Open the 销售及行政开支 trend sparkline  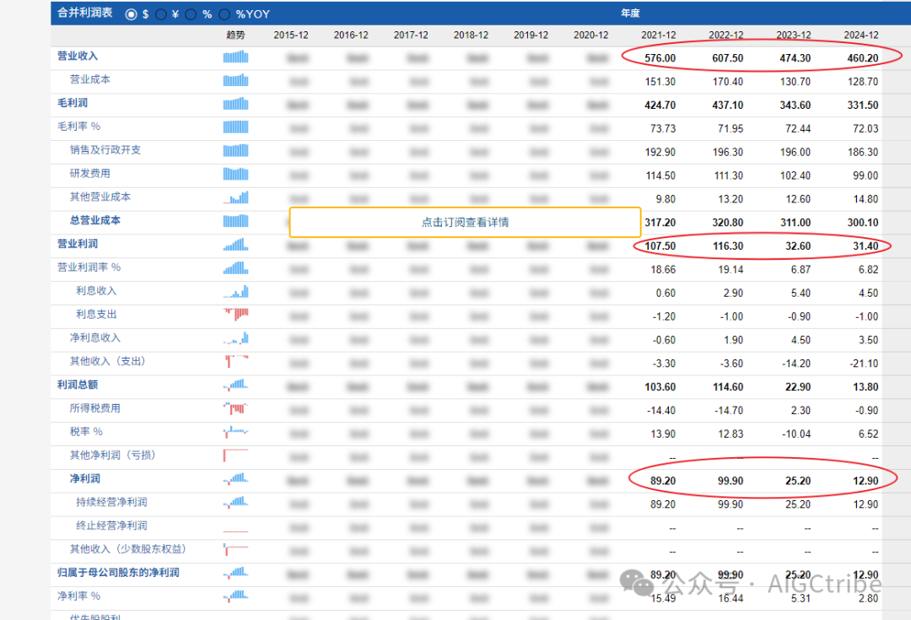click(236, 150)
